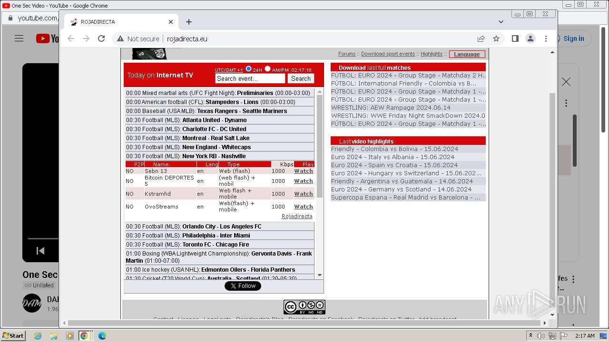The height and width of the screenshot is (342, 609).
Task: Open the Not secure site info
Action: point(138,39)
